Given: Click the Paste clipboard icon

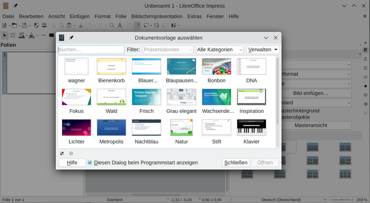Looking at the screenshot, I should click(x=69, y=25).
